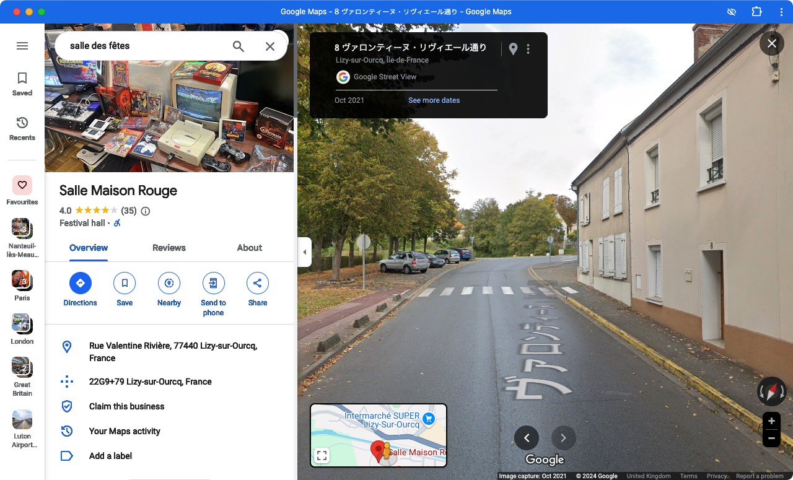Expand the minimap to fullscreen

click(322, 456)
